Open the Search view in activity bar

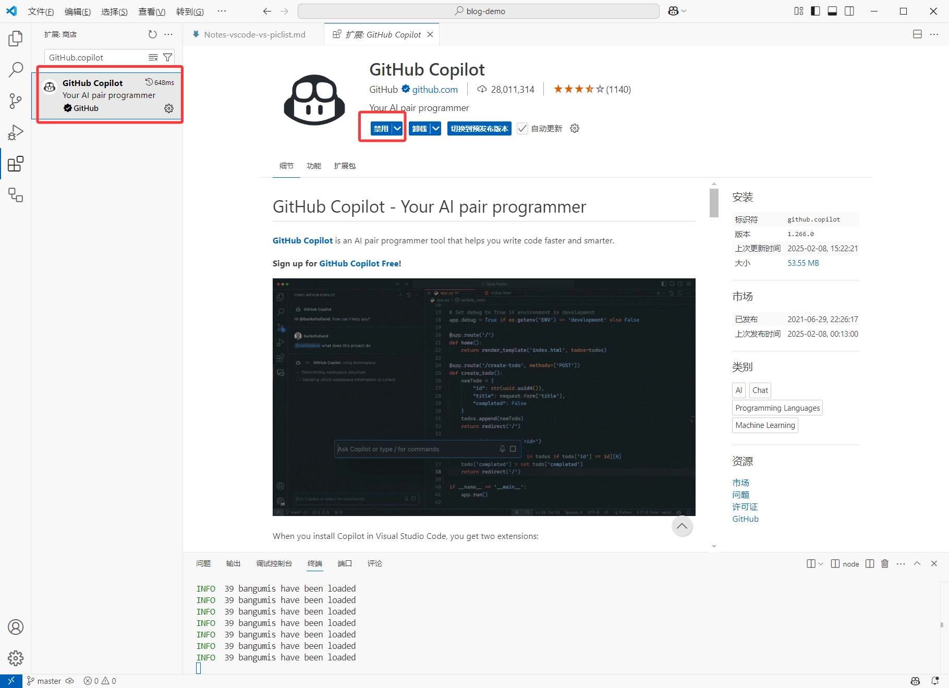click(x=16, y=69)
